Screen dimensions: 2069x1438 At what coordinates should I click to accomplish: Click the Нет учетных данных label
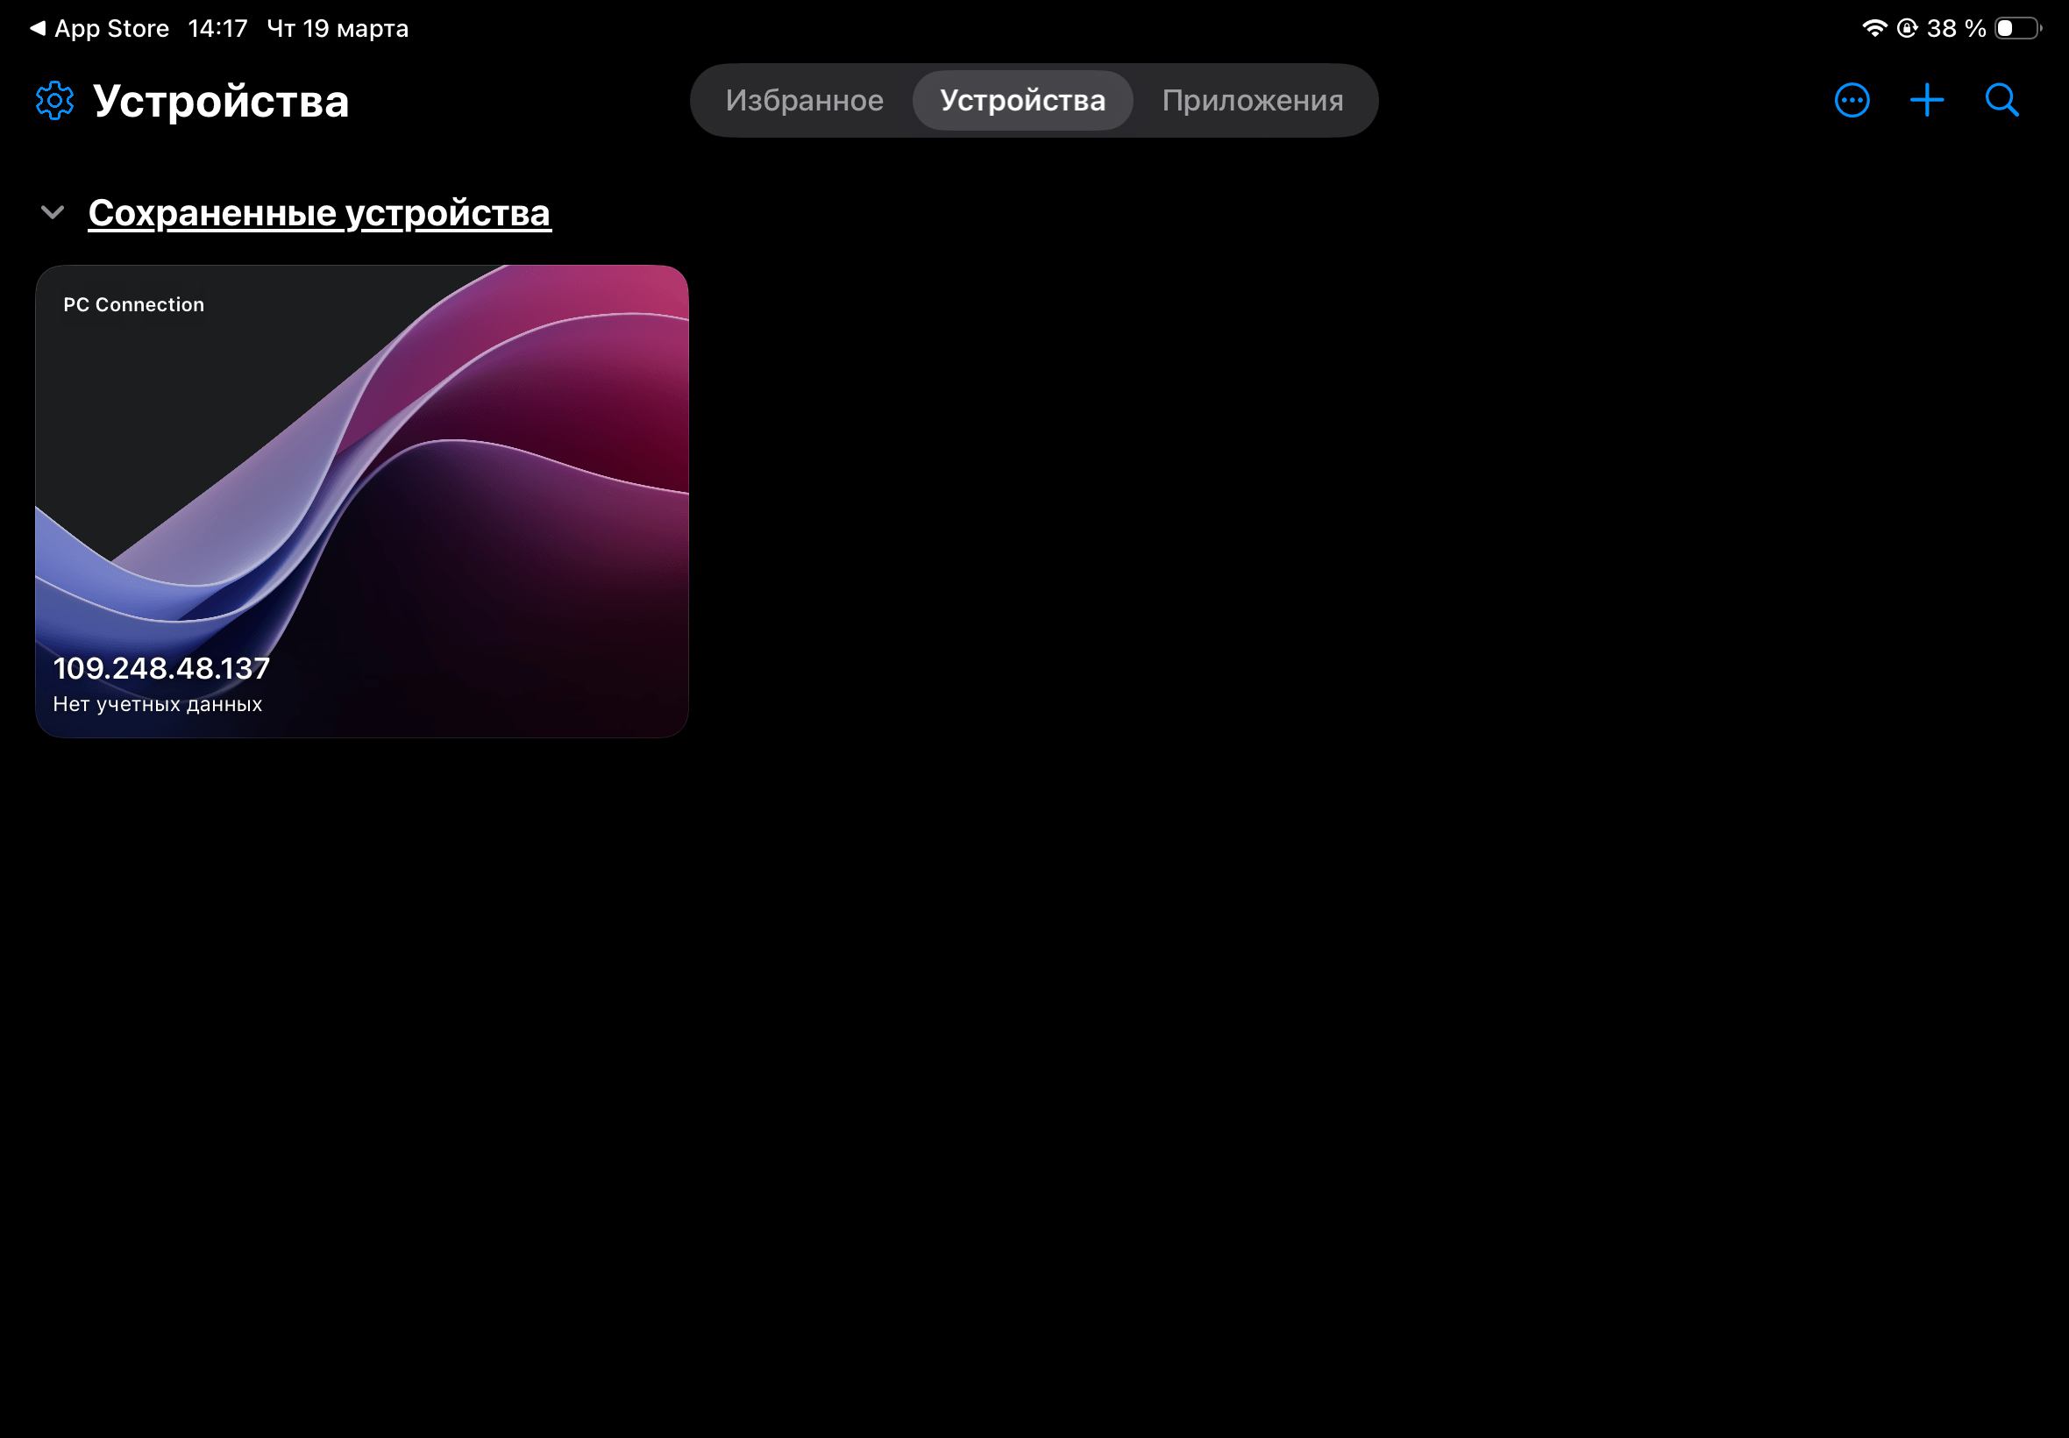[158, 704]
